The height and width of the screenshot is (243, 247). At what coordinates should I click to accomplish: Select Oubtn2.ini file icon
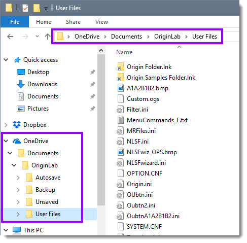click(120, 205)
